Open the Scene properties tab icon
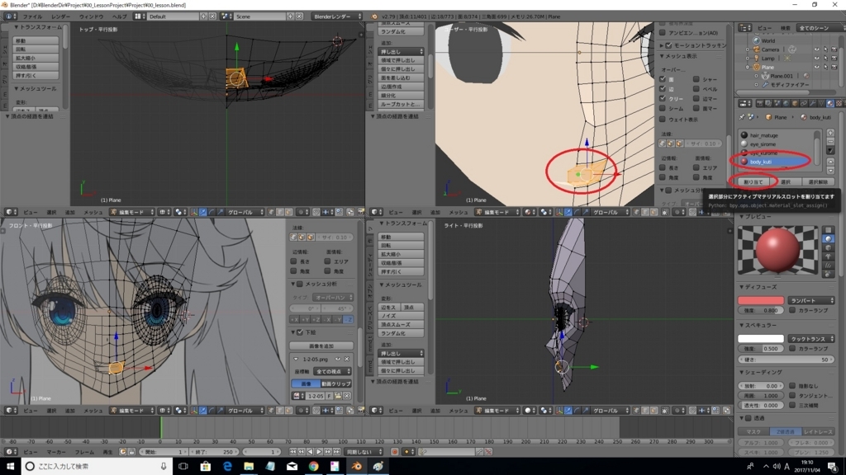Image resolution: width=846 pixels, height=475 pixels. (777, 103)
